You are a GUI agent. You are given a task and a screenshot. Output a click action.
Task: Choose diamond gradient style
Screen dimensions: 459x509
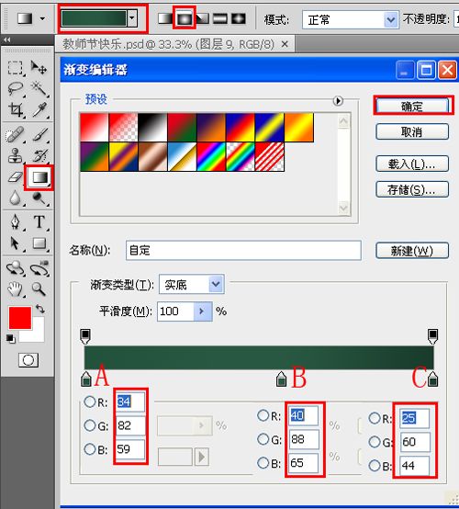coord(239,18)
